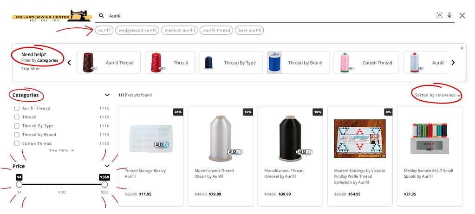Go to the previous category with the left arrow
Screen dimensions: 475x214
click(x=69, y=63)
